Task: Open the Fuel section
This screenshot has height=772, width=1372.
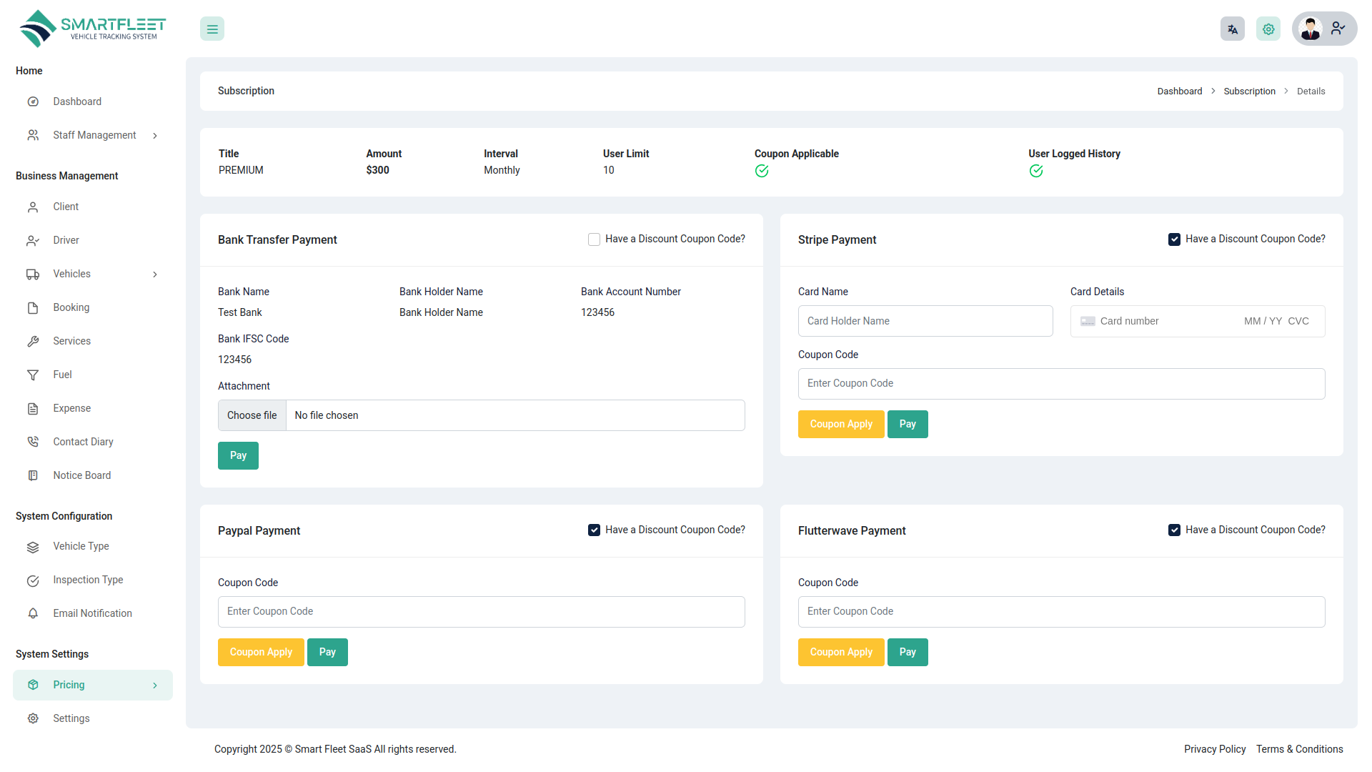Action: pos(62,375)
